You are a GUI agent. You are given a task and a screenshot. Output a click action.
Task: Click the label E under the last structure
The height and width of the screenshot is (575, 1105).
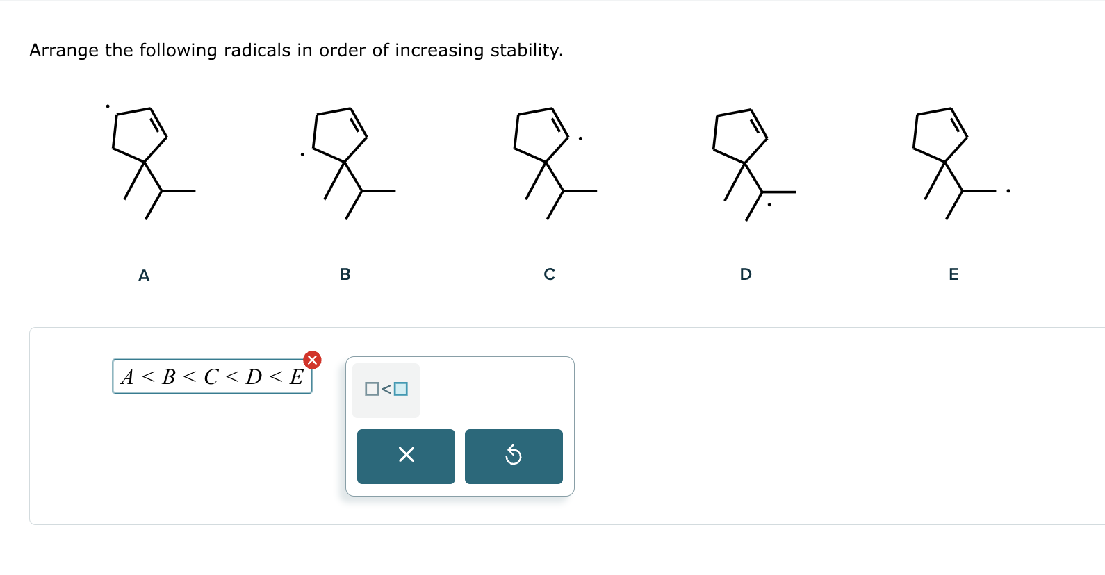point(953,274)
